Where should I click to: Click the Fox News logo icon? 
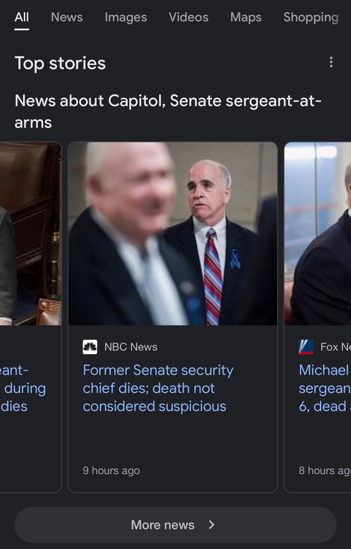tap(306, 347)
